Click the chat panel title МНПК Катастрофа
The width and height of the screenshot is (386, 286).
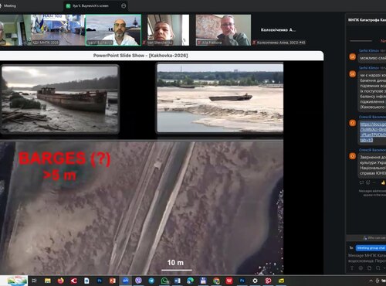[x=367, y=20]
